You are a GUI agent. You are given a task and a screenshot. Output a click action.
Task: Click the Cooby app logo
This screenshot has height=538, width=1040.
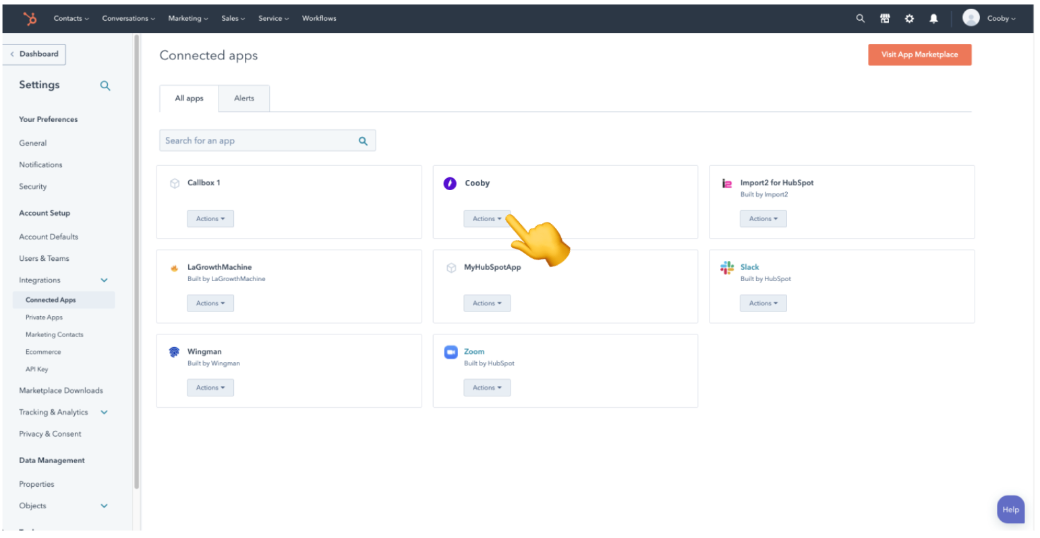450,183
